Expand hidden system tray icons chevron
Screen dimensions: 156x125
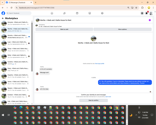(x=136, y=115)
